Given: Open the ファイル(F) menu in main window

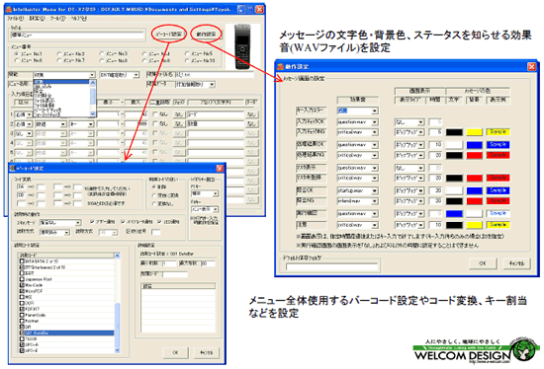Looking at the screenshot, I should point(15,18).
